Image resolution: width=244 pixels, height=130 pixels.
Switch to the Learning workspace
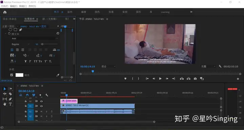165,12
